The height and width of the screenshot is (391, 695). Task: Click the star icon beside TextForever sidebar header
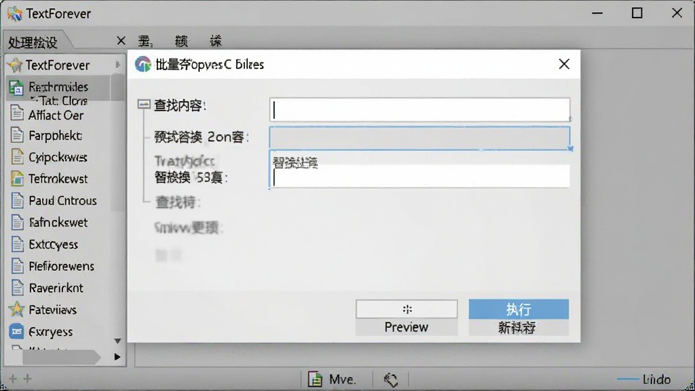click(15, 65)
